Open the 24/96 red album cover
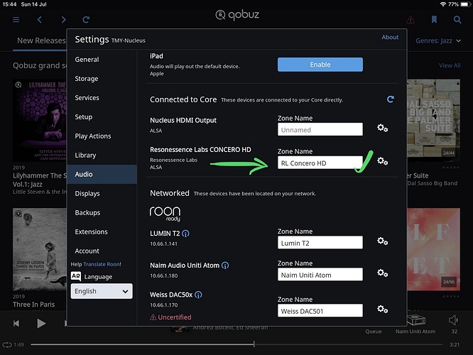473x355 pixels. point(433,249)
